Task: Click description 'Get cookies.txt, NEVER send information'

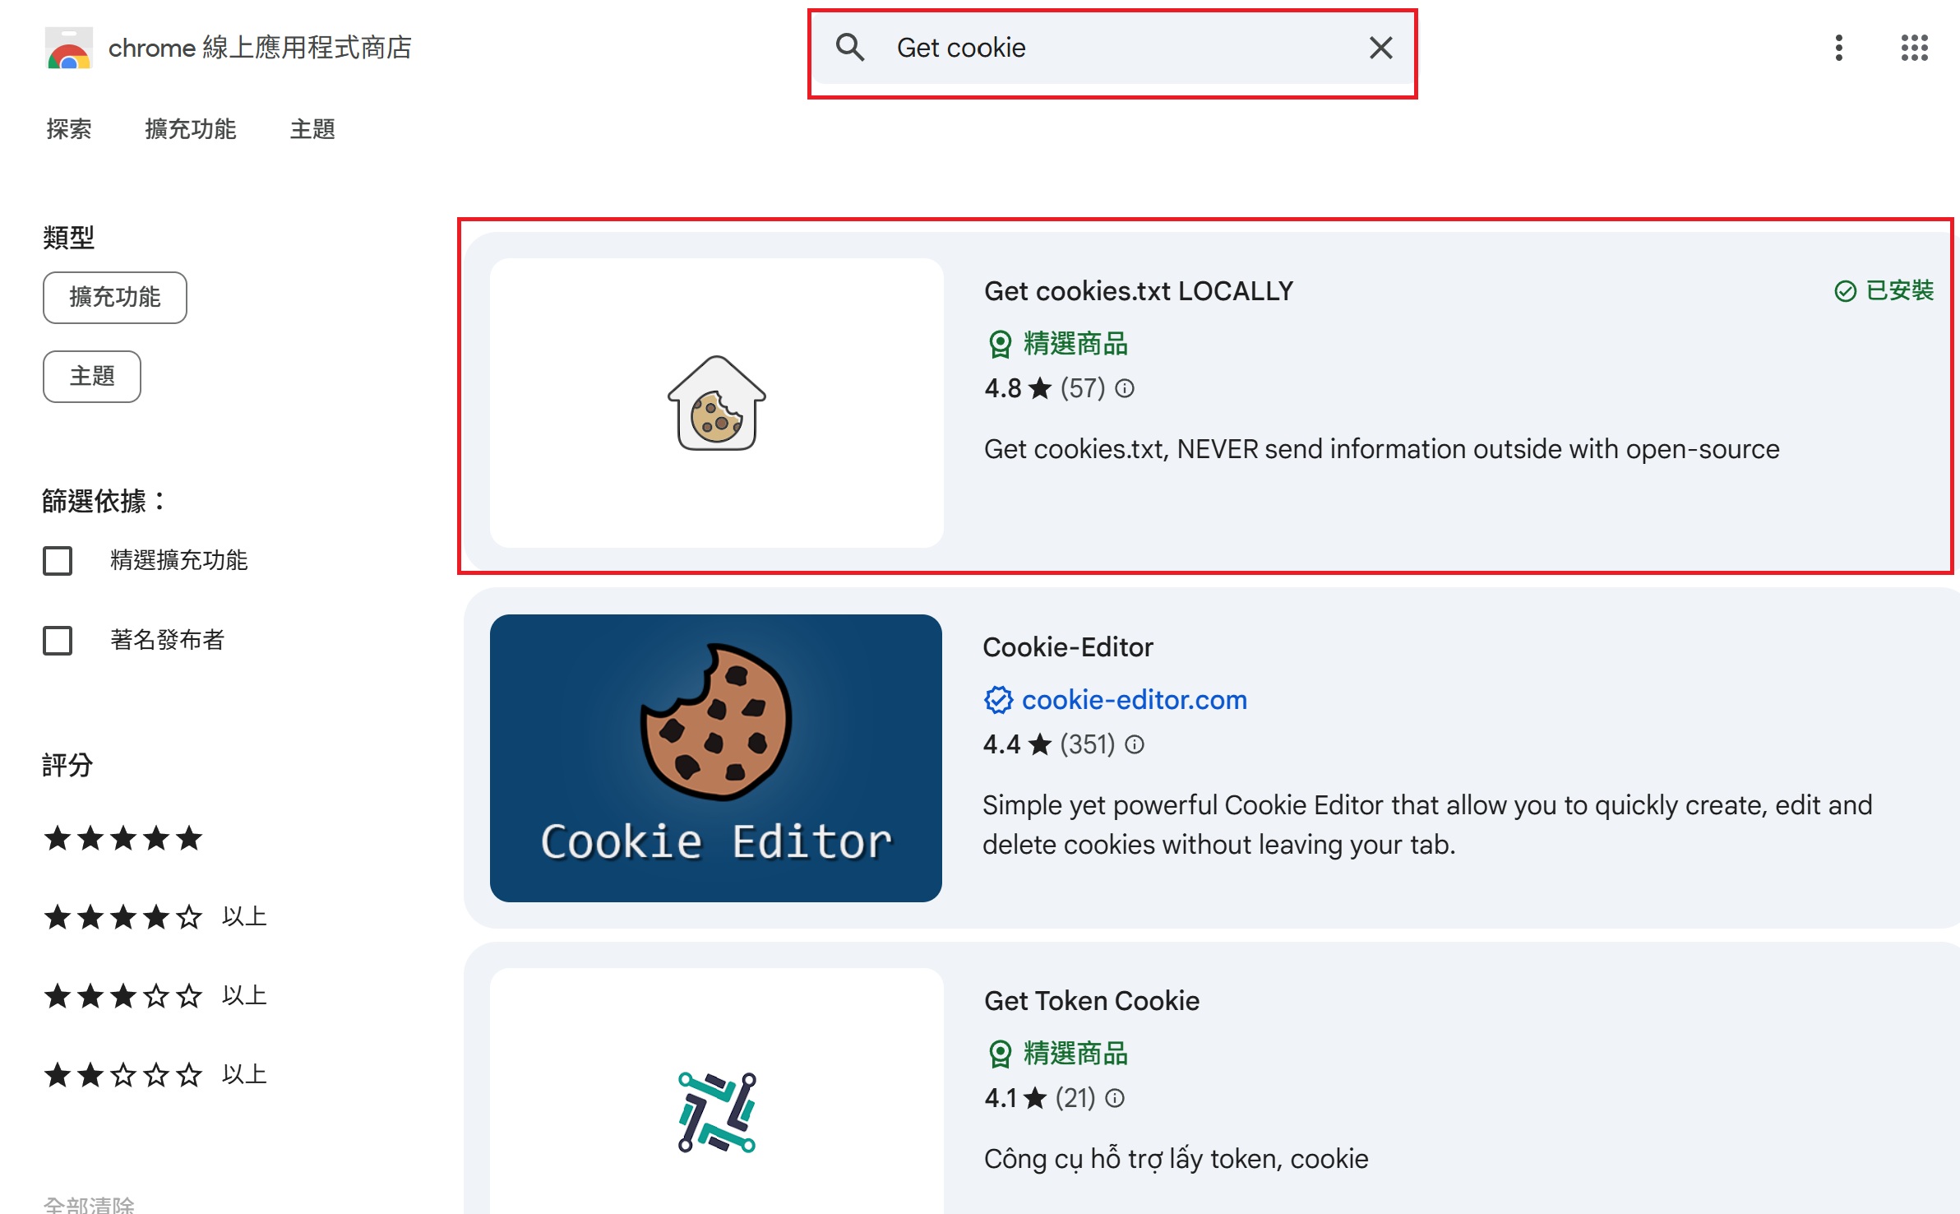Action: 1381,449
